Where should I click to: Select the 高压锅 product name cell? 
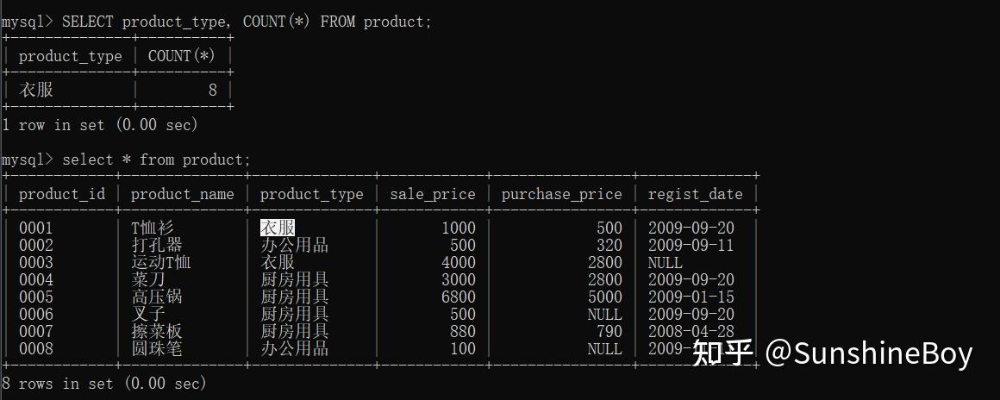pyautogui.click(x=156, y=297)
